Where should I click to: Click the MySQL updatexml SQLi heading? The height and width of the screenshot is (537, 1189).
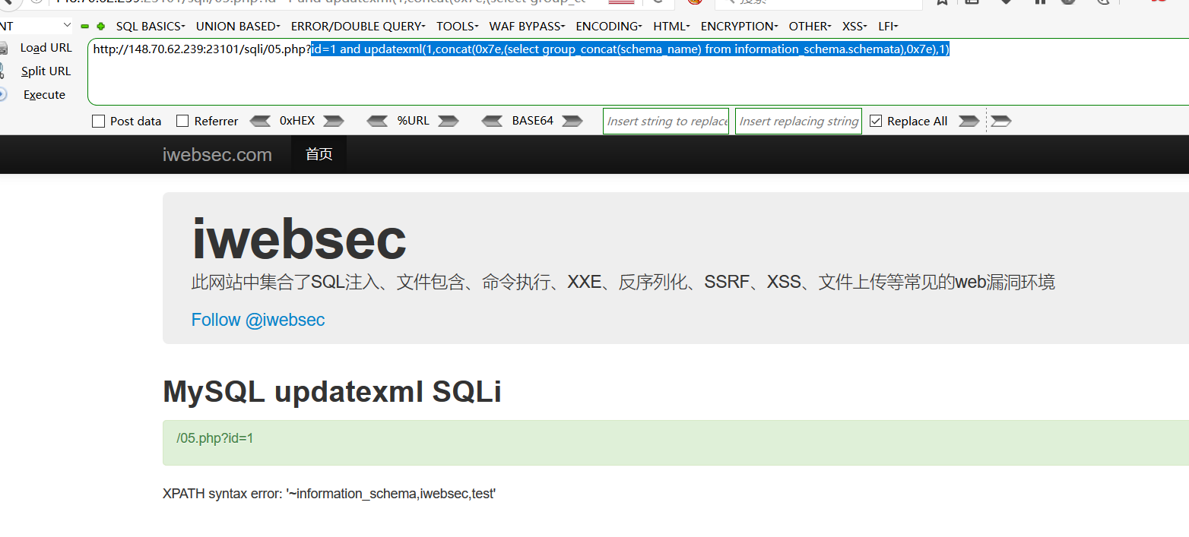click(x=332, y=392)
